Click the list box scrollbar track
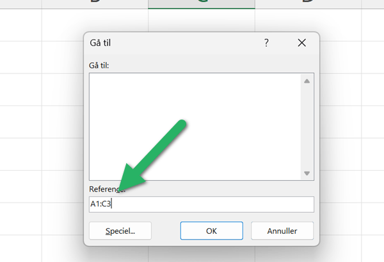The height and width of the screenshot is (262, 384). pyautogui.click(x=307, y=128)
